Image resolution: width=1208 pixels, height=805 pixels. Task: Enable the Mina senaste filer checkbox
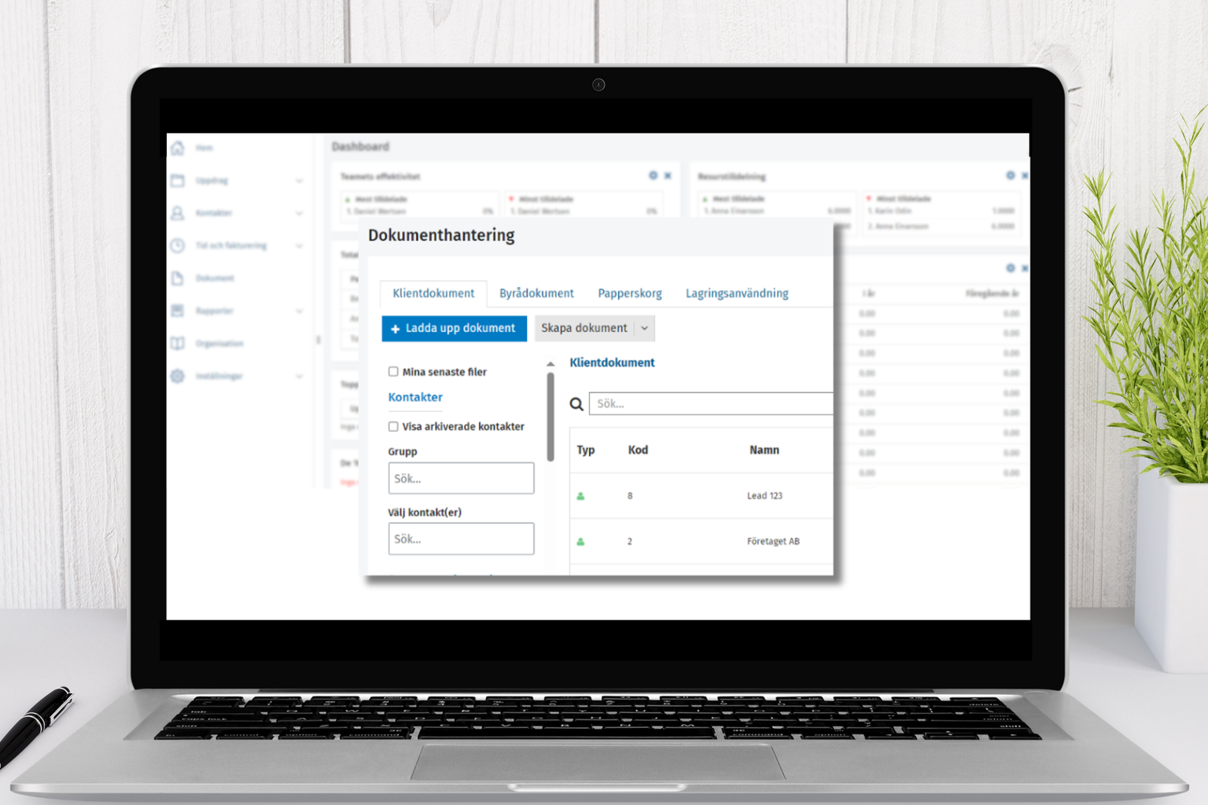click(x=393, y=372)
